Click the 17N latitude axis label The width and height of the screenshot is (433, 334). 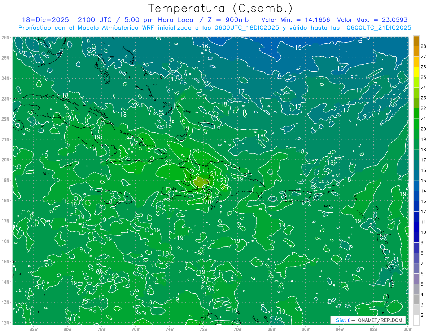(x=5, y=221)
